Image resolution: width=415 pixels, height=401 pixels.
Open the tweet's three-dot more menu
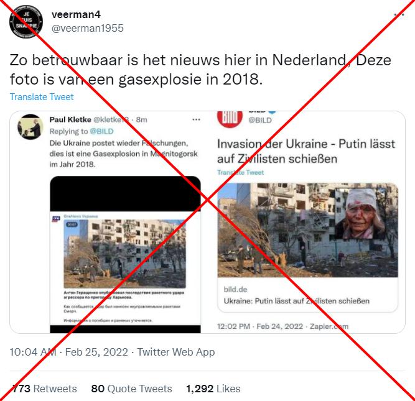(399, 14)
